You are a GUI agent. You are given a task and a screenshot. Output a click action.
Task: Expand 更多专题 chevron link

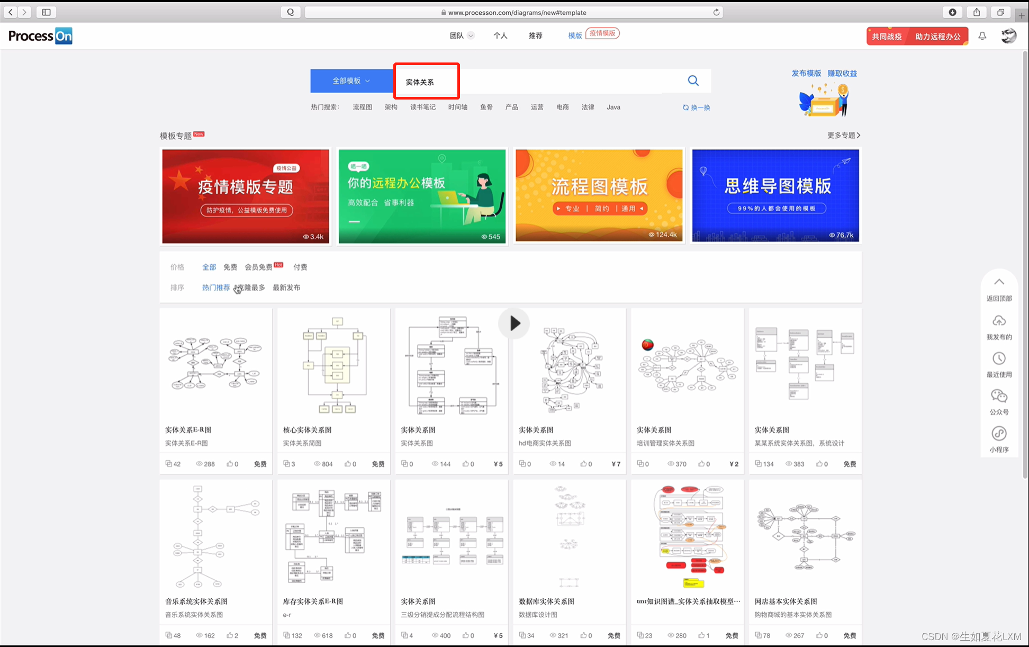coord(844,135)
